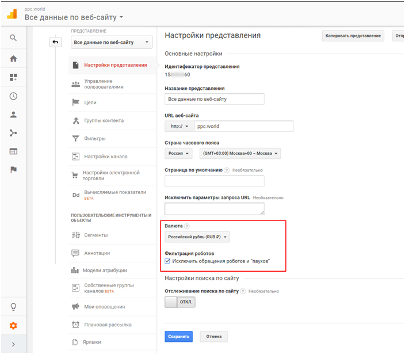
Task: Open the Россия country dropdown
Action: [x=178, y=153]
